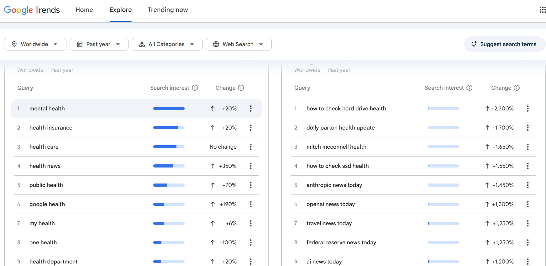Open more options for mental health row

[251, 109]
